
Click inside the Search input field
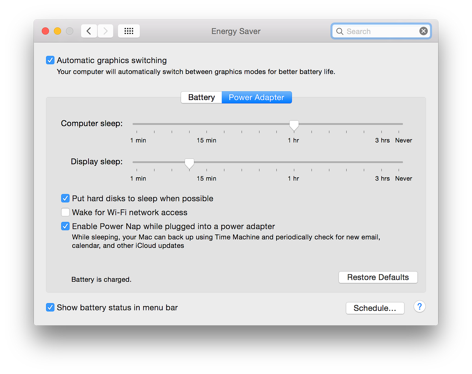pos(376,31)
